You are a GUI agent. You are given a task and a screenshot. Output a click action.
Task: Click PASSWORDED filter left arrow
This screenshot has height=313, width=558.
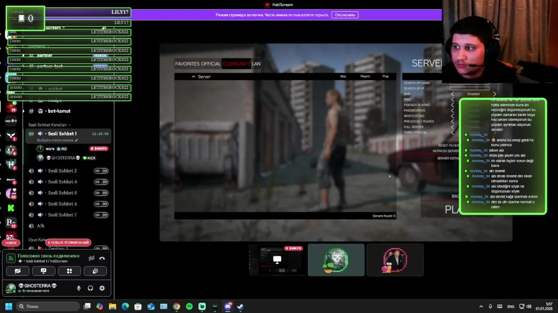pyautogui.click(x=452, y=110)
